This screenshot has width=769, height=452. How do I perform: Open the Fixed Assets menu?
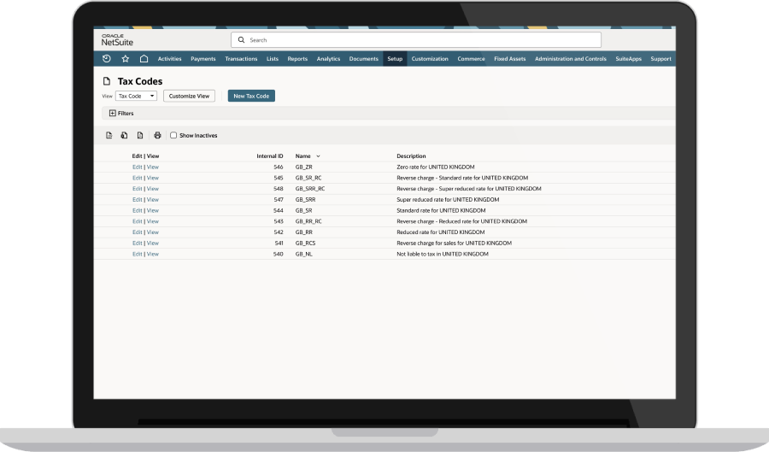coord(509,59)
